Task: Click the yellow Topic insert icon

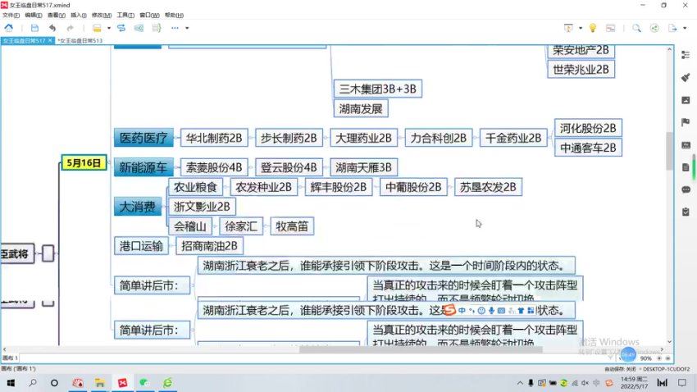Action: point(97,28)
